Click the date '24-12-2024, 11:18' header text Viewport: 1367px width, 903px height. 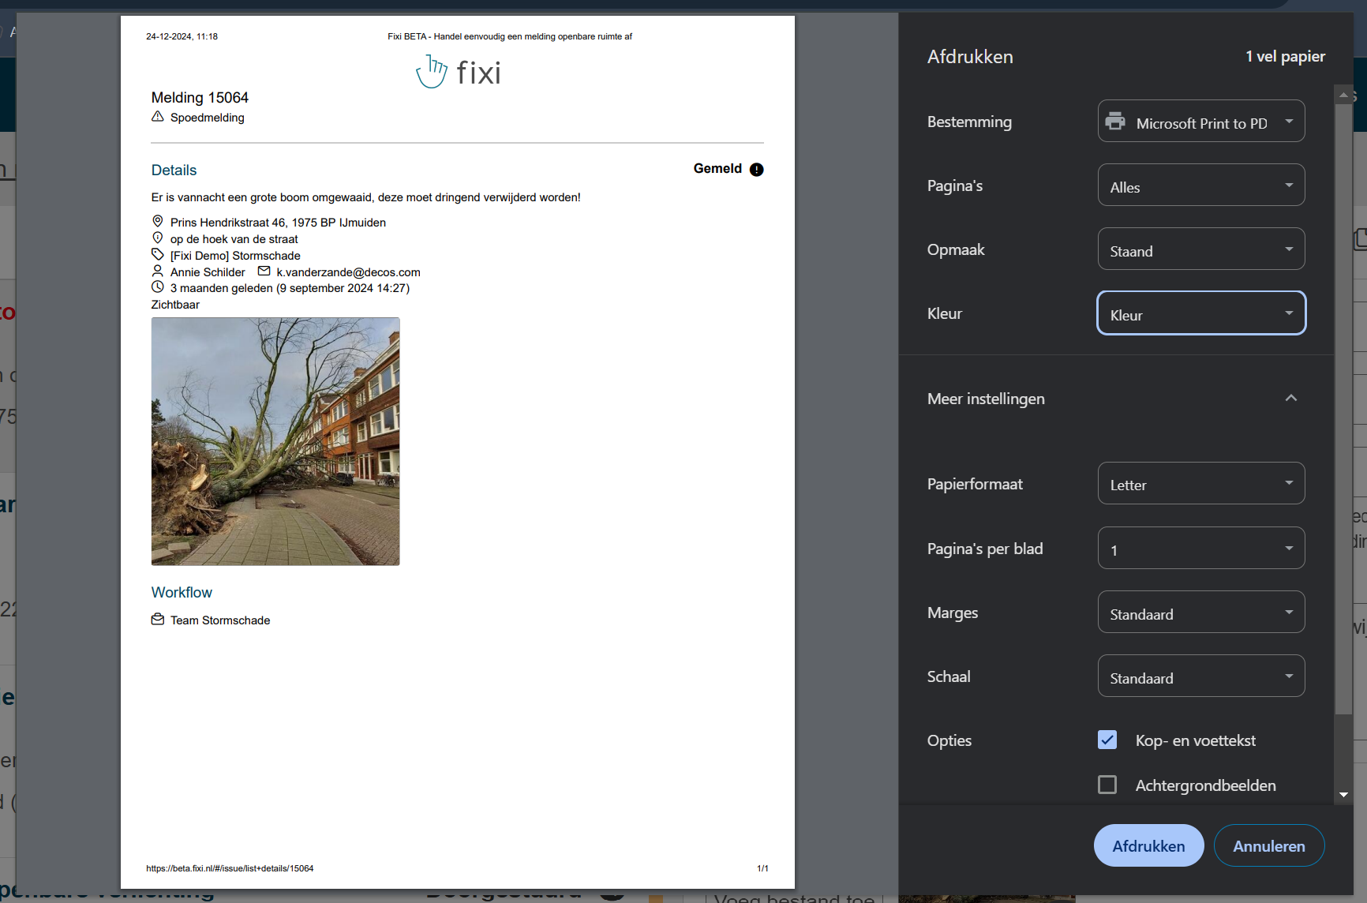click(x=182, y=36)
